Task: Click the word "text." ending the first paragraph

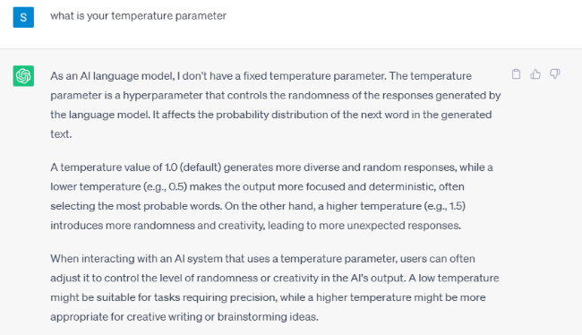Action: [61, 134]
